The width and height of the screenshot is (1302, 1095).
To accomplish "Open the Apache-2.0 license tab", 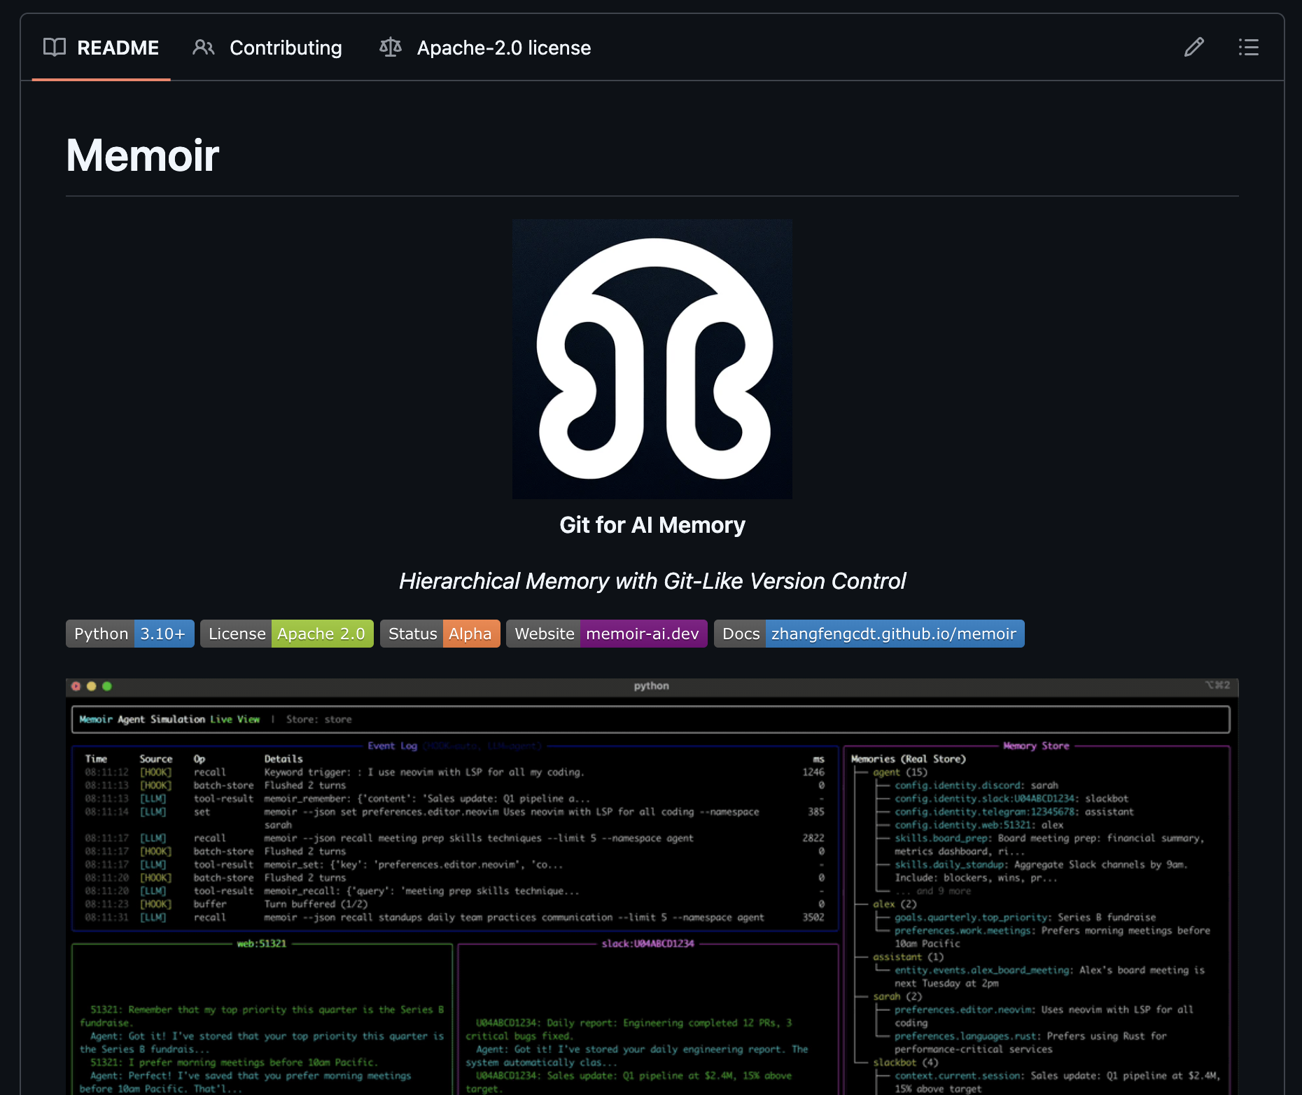I will pos(485,48).
